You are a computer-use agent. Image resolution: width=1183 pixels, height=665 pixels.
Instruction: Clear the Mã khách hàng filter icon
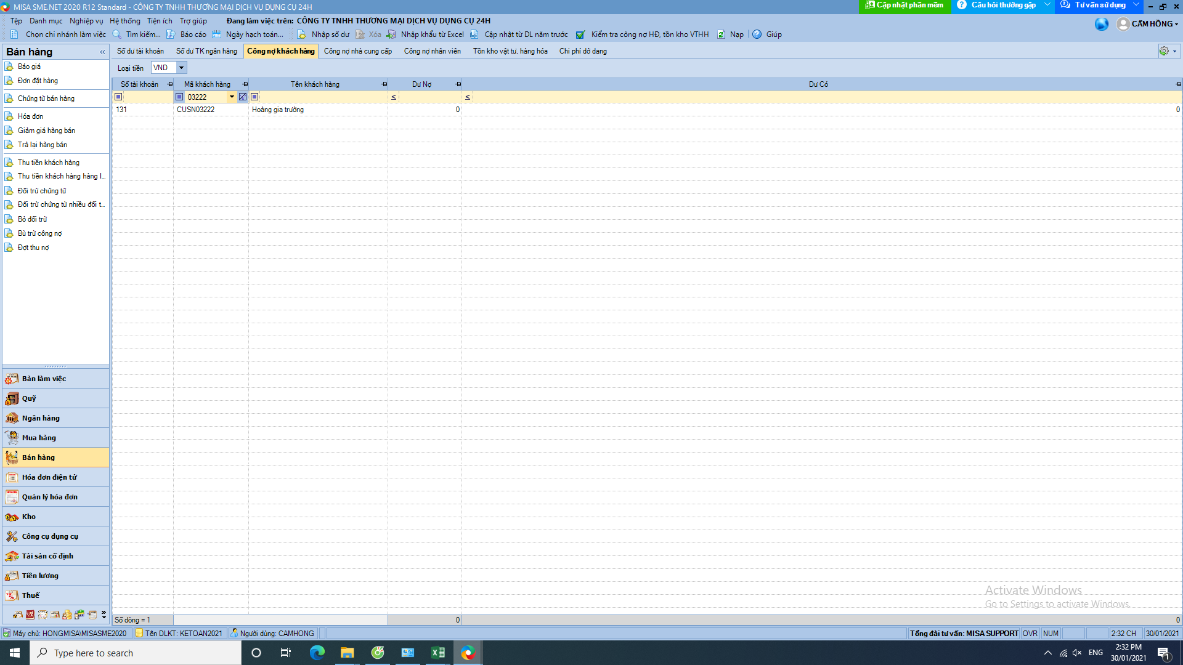pos(243,97)
